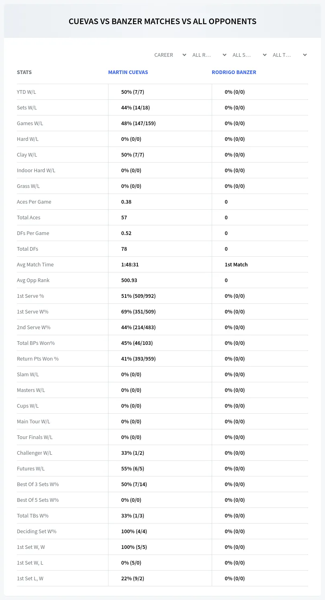
Task: Open the ALL S... surfaces dropdown
Action: pos(249,55)
